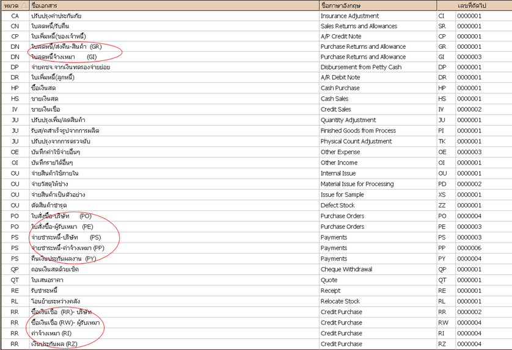Select the Cash Purchase entry

point(341,88)
